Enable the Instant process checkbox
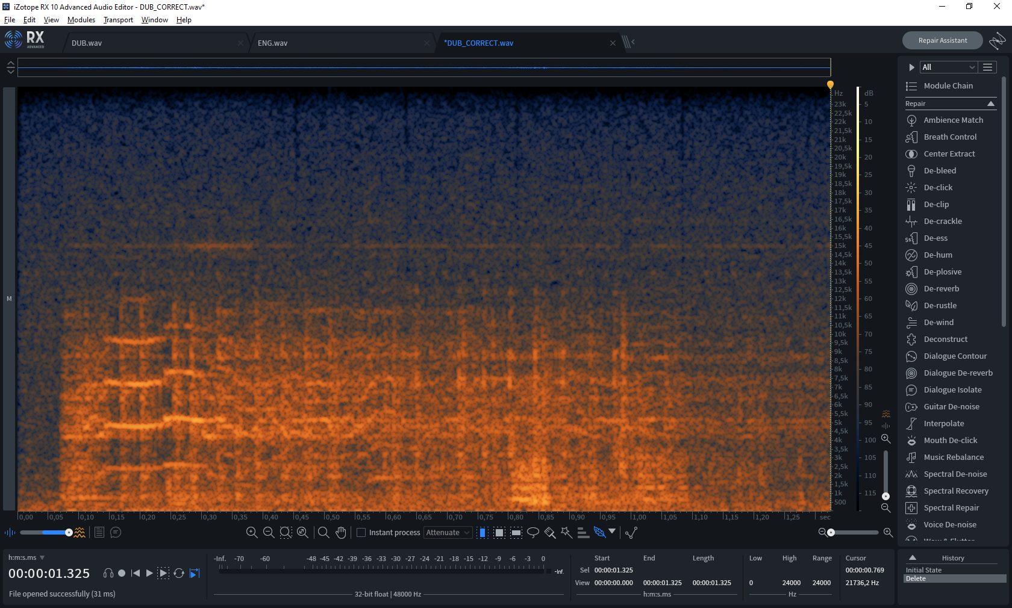 click(x=361, y=533)
